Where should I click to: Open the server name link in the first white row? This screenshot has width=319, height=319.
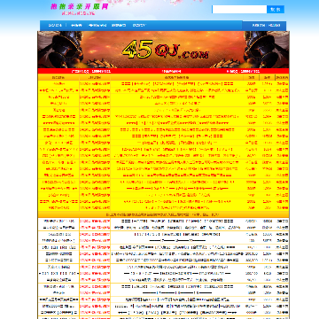(x=58, y=221)
